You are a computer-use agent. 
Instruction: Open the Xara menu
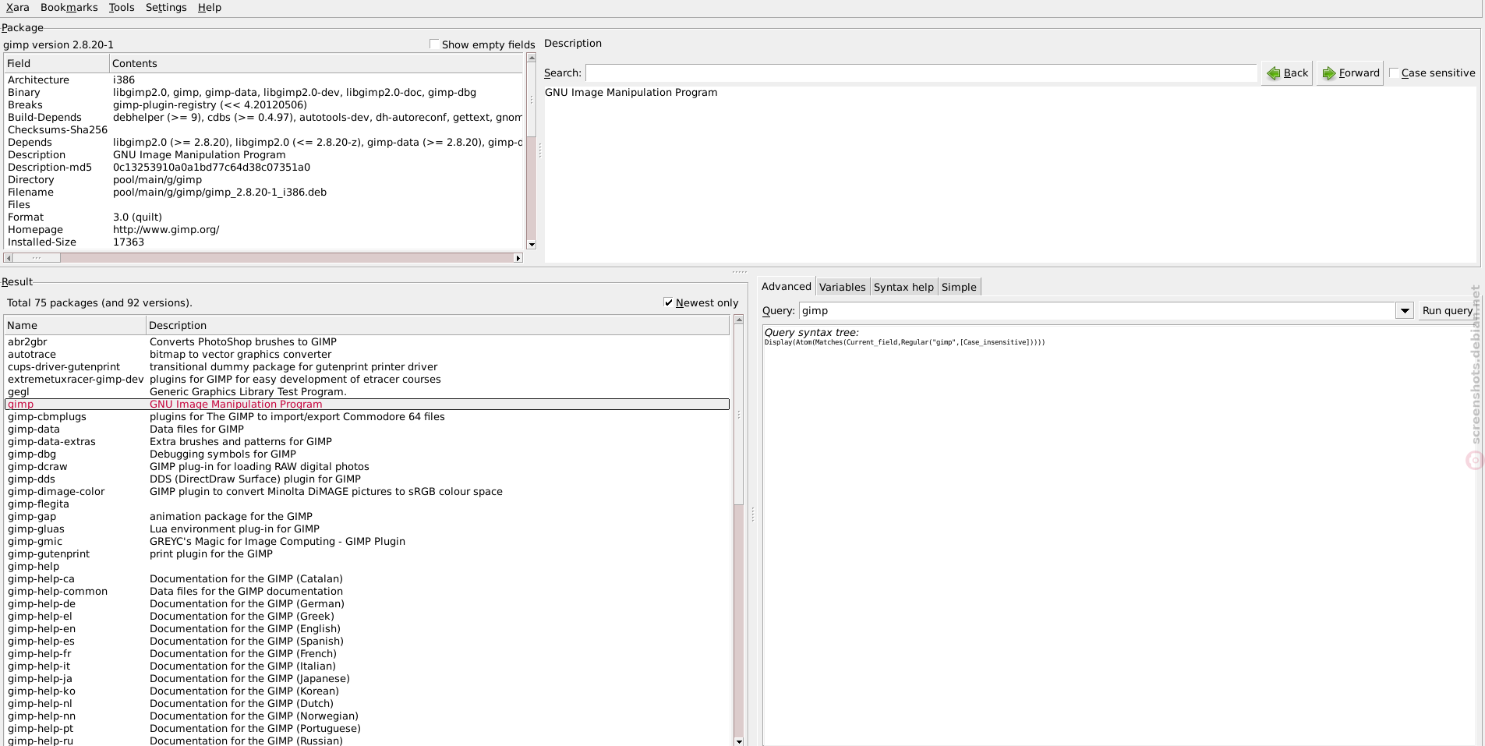17,8
